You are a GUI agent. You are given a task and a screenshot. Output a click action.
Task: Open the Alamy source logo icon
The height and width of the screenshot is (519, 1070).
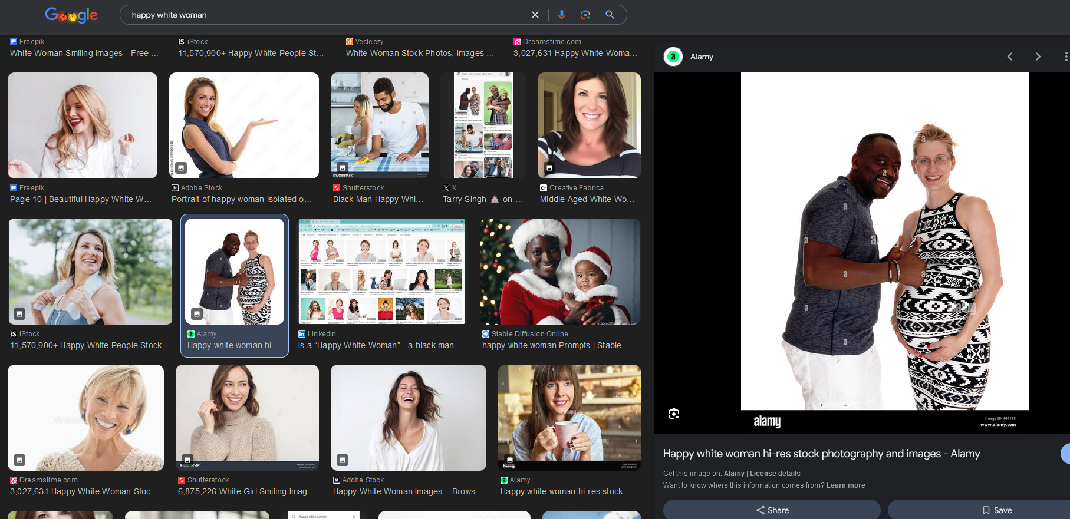pos(673,57)
